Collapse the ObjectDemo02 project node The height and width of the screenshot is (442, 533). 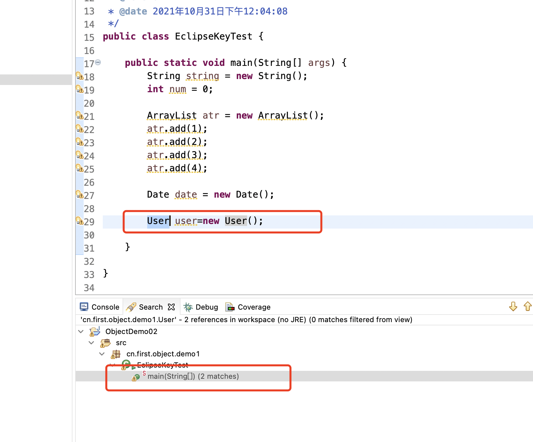pyautogui.click(x=81, y=331)
